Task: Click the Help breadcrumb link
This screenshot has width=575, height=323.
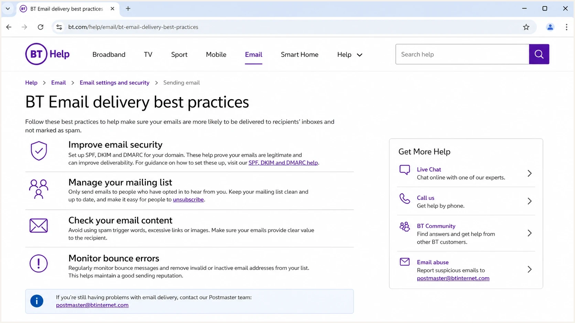Action: pyautogui.click(x=31, y=83)
